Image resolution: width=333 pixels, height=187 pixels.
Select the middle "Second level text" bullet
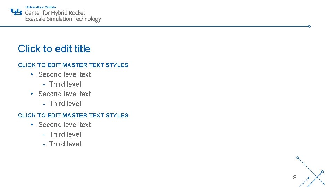[65, 94]
